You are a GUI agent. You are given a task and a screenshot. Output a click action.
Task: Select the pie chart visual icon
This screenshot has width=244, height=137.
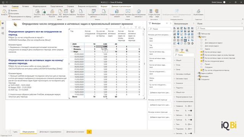(x=185, y=34)
